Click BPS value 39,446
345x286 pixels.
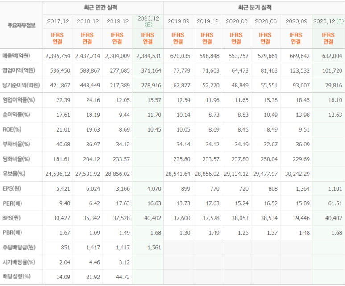pos(301,218)
